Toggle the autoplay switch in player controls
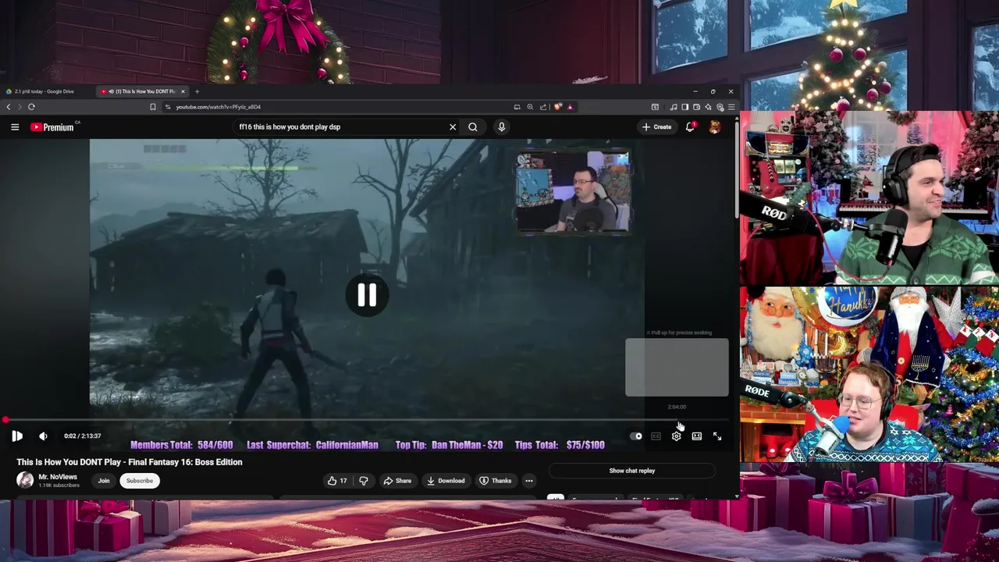999x562 pixels. tap(636, 436)
